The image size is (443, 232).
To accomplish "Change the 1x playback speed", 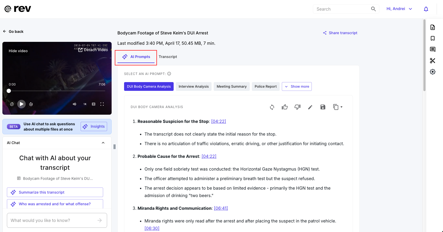I will coord(85,104).
